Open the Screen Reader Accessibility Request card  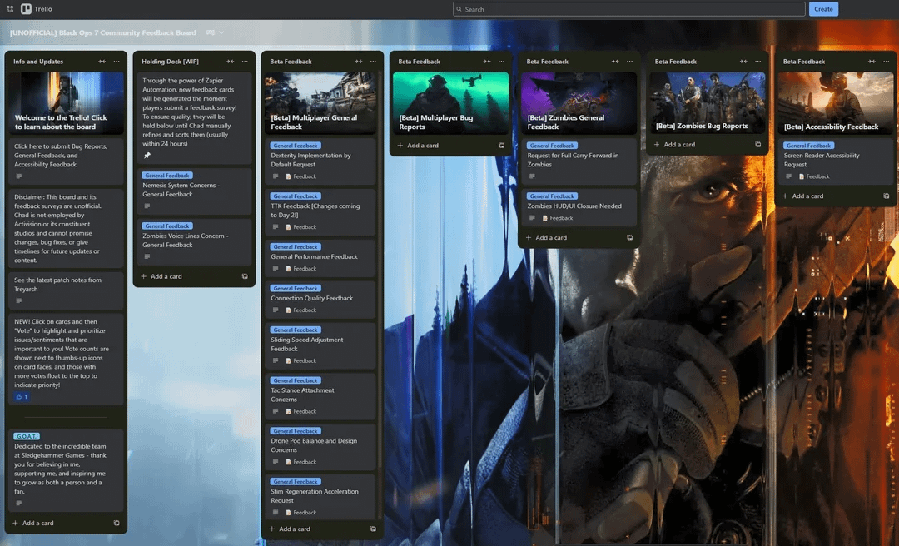836,161
